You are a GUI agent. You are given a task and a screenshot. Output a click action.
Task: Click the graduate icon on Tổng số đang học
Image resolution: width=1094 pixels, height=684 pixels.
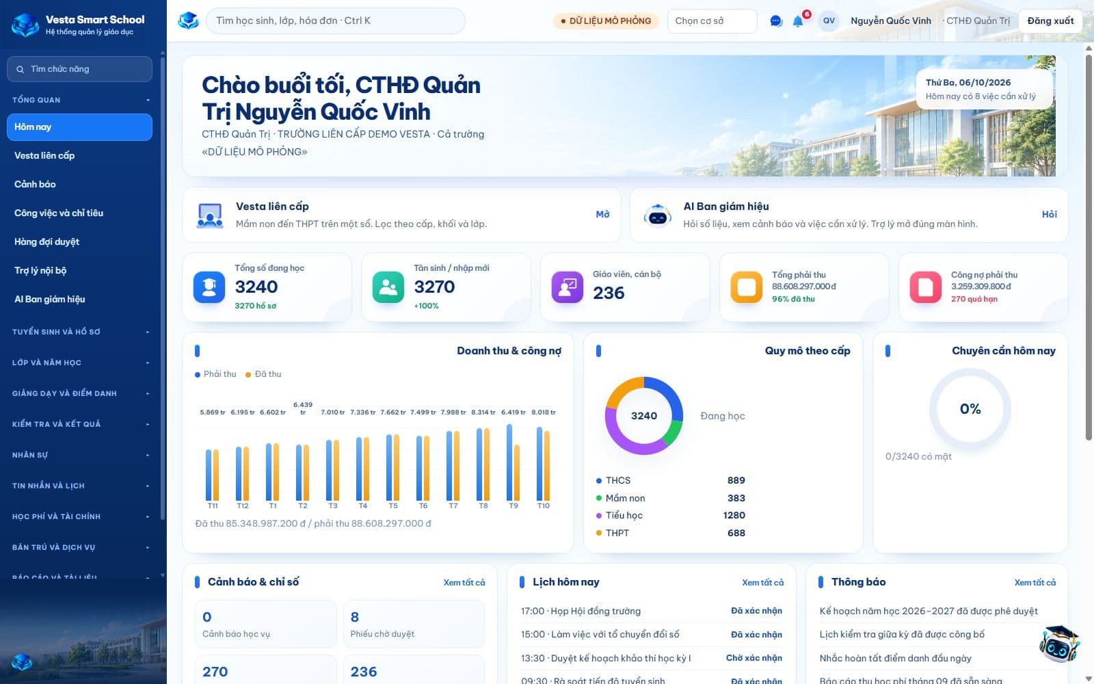pyautogui.click(x=209, y=287)
